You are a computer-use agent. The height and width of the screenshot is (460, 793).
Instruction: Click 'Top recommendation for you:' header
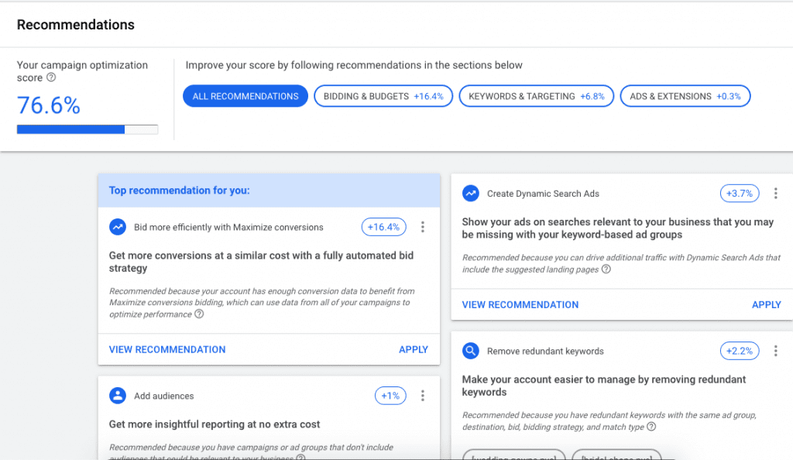[180, 190]
